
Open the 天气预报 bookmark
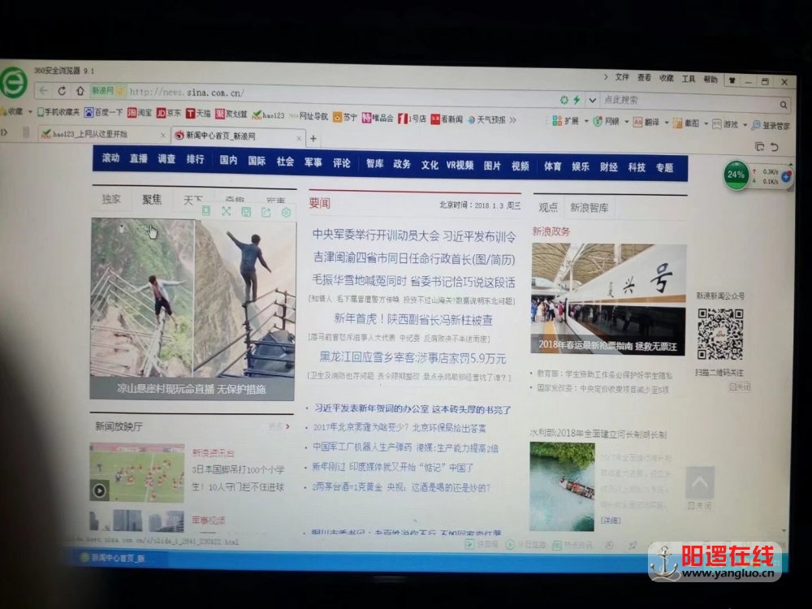tap(486, 119)
